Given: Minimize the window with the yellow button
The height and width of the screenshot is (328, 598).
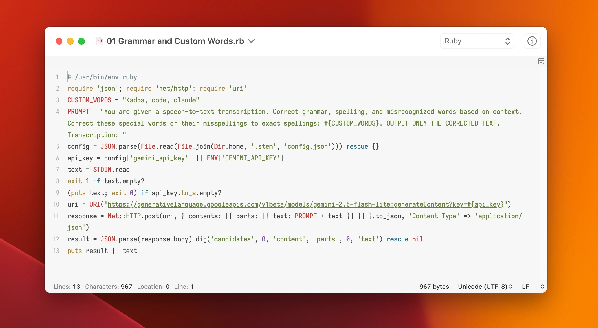Looking at the screenshot, I should click(x=70, y=41).
